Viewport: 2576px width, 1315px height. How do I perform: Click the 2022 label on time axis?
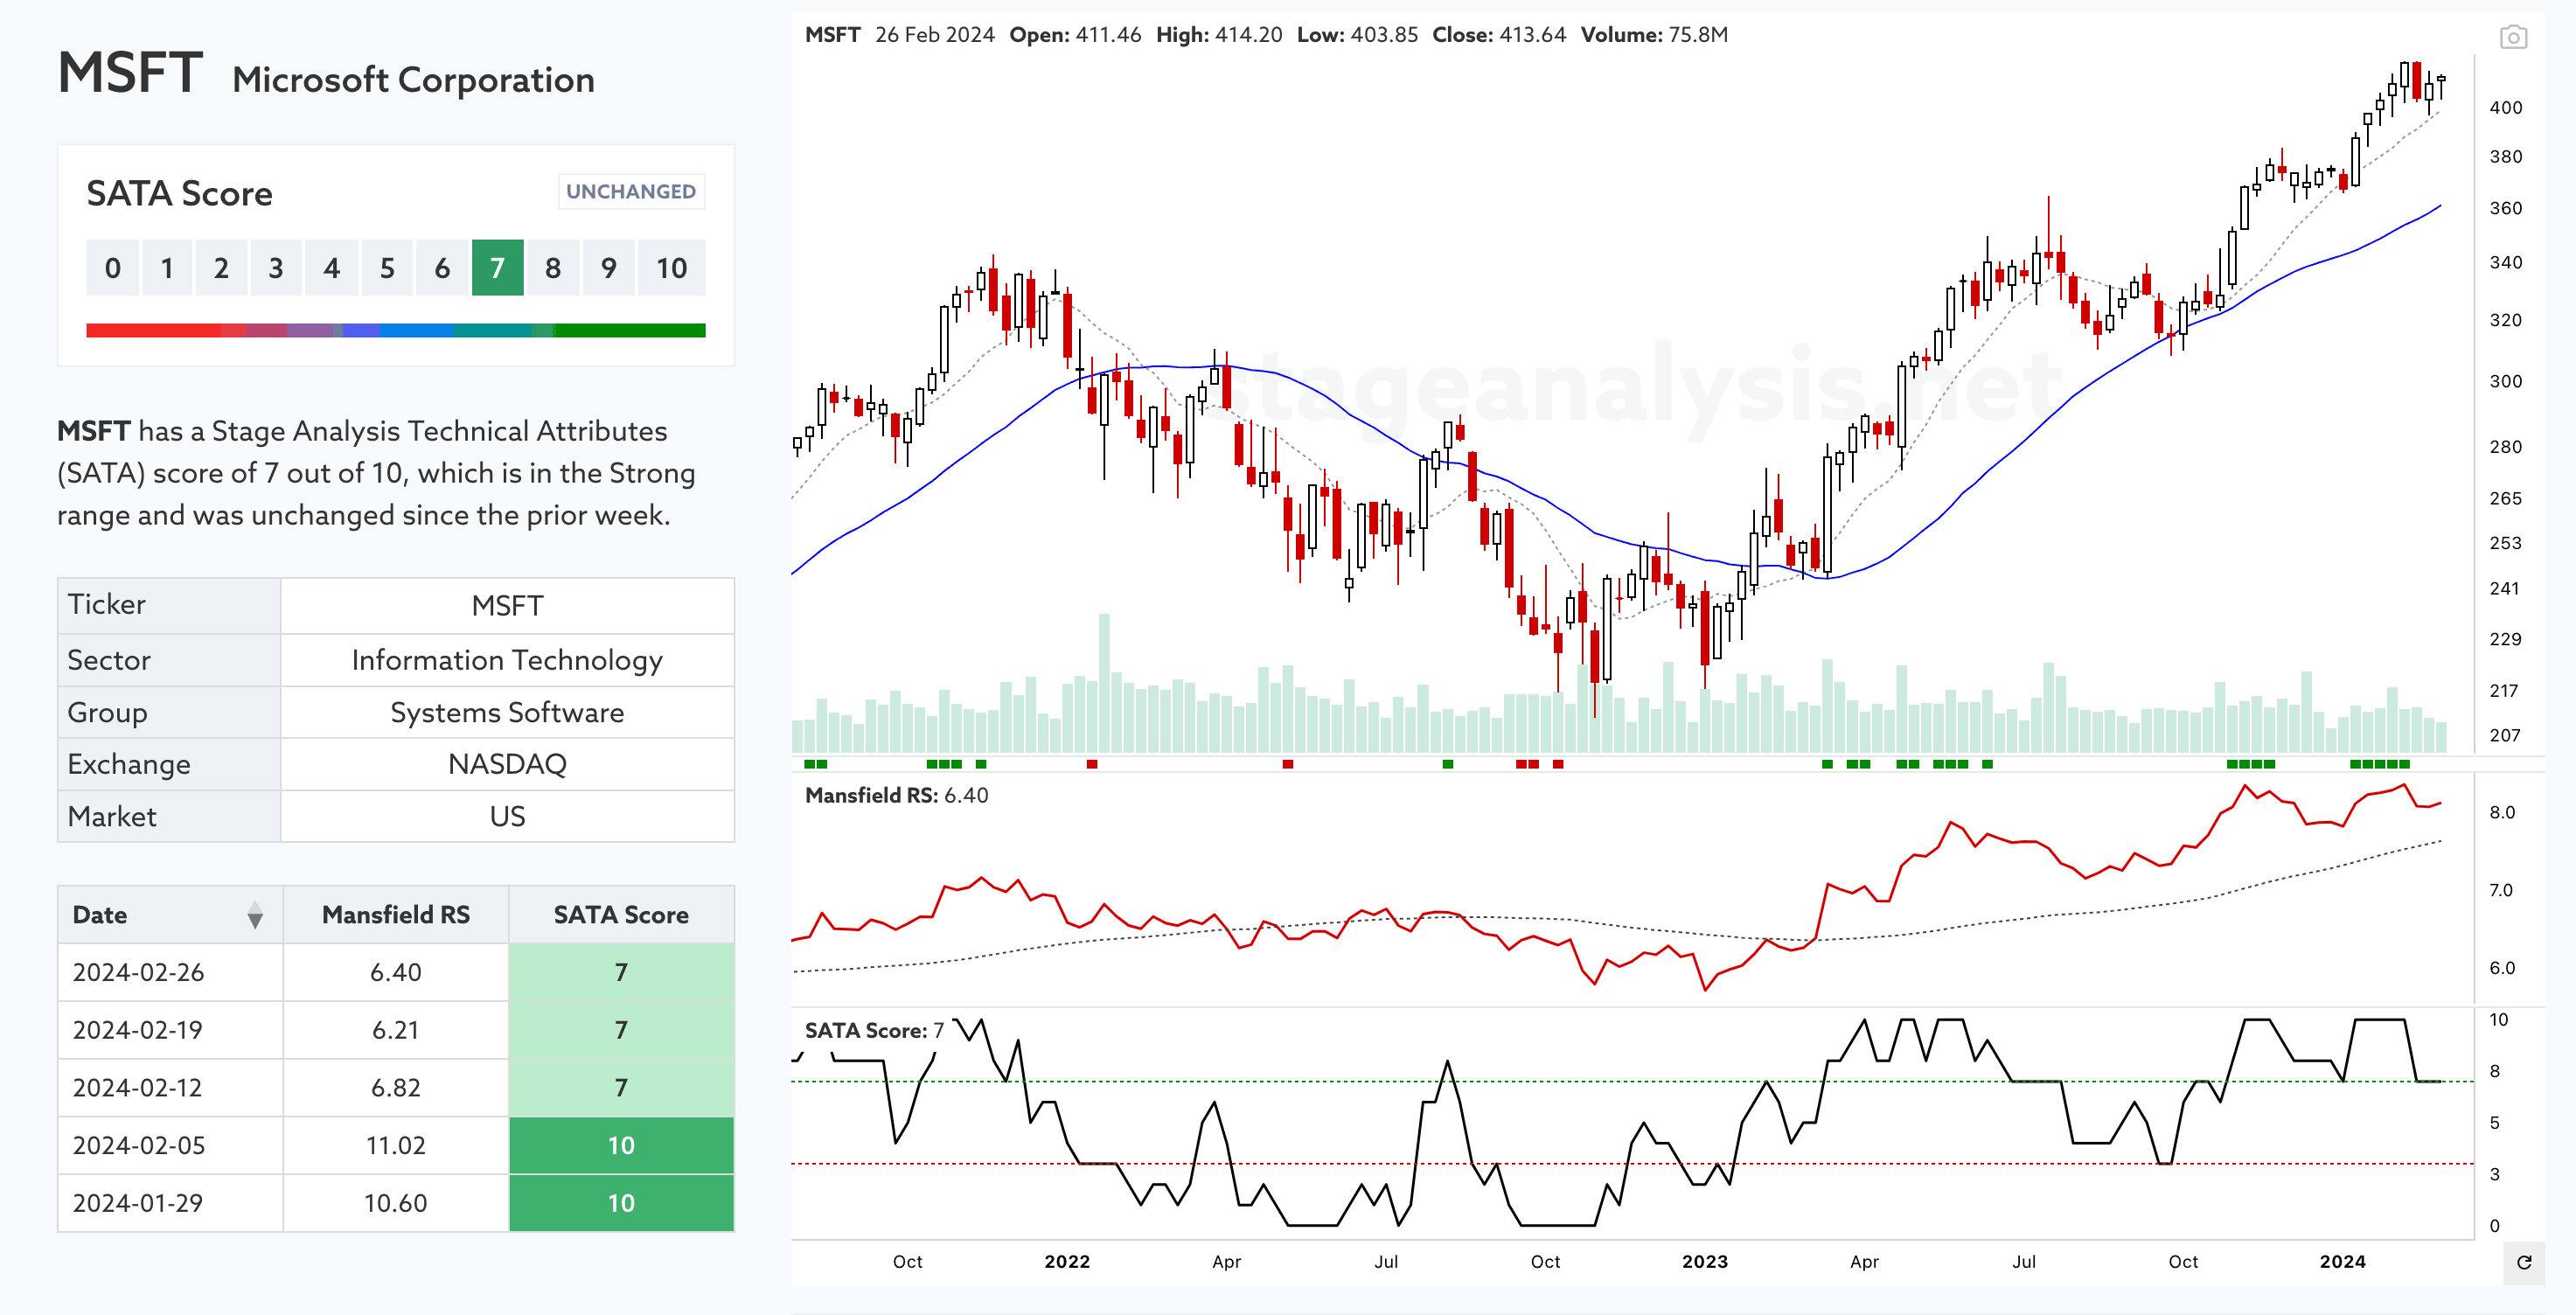pos(1067,1262)
